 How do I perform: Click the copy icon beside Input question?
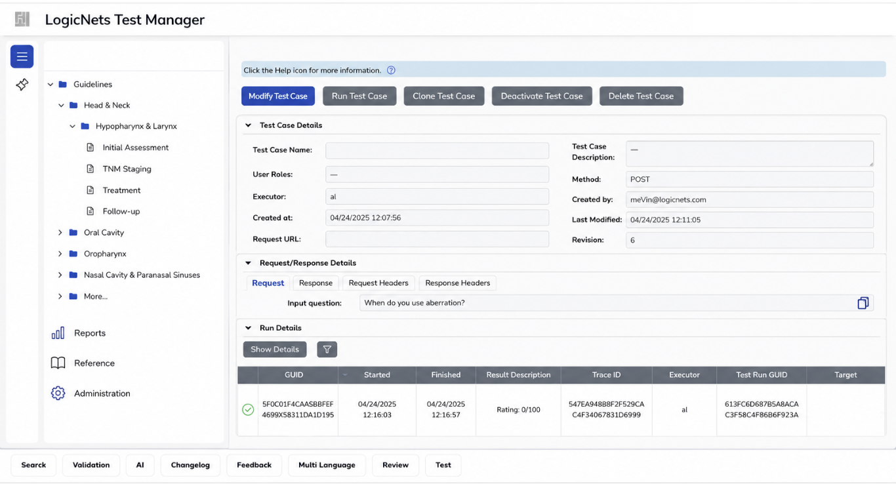(x=863, y=303)
